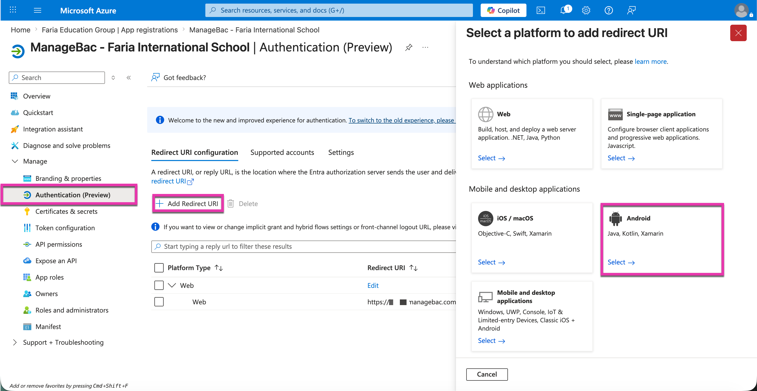The width and height of the screenshot is (757, 391).
Task: Open Roles and administrators
Action: click(72, 310)
